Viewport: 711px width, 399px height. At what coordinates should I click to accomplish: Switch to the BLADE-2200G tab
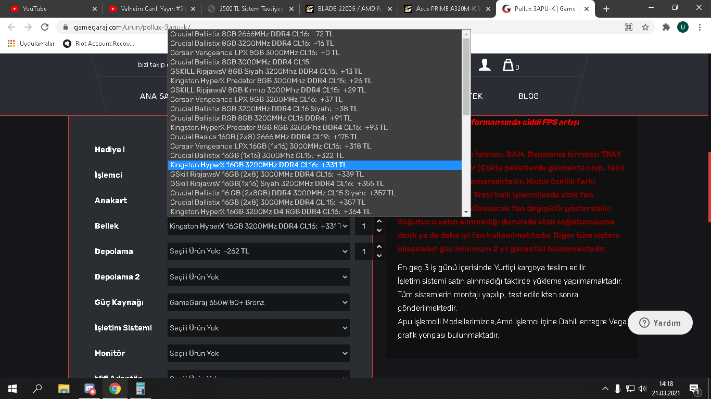coord(347,9)
